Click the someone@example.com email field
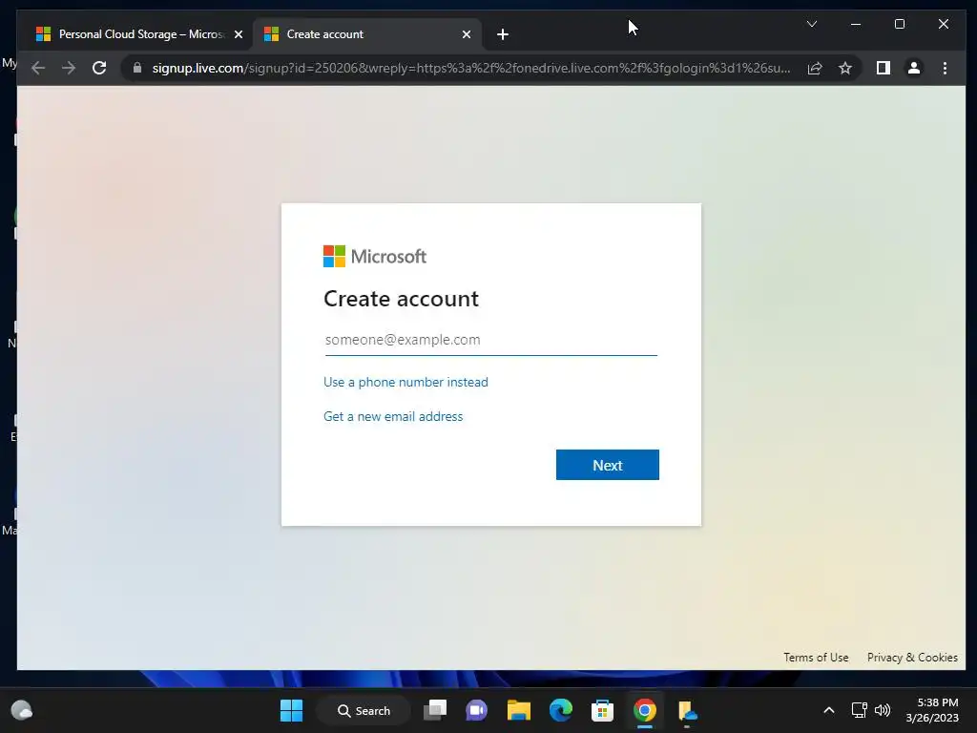The height and width of the screenshot is (733, 977). point(491,340)
